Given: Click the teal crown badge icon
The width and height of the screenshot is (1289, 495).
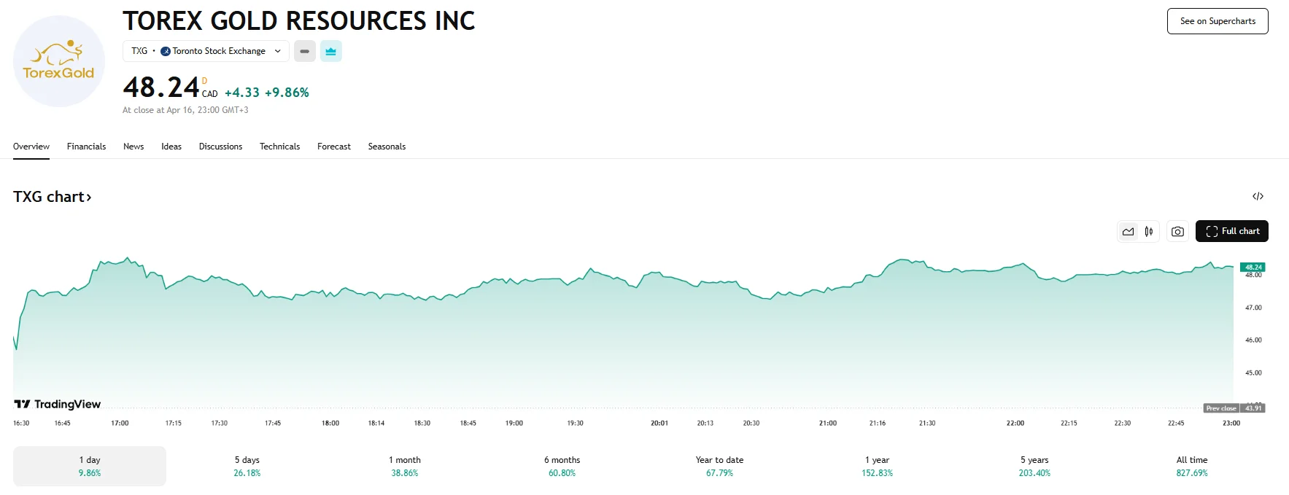Looking at the screenshot, I should (331, 51).
